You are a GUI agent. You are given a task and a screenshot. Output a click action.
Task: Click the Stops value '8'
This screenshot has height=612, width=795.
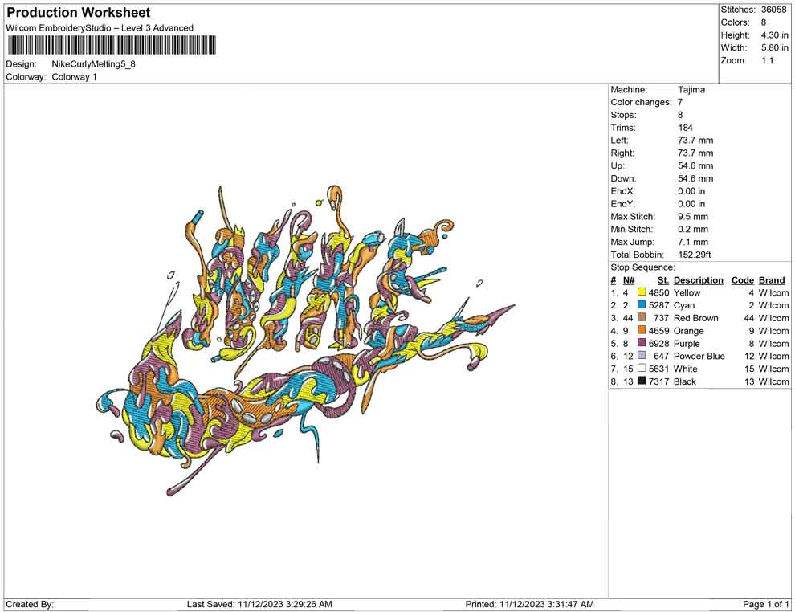point(680,115)
